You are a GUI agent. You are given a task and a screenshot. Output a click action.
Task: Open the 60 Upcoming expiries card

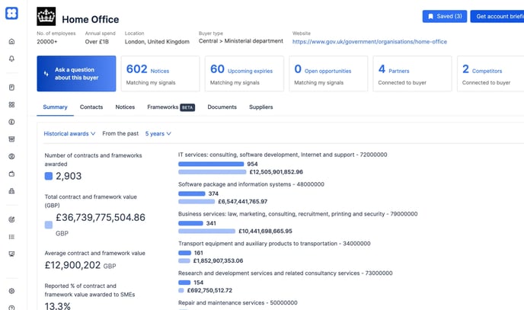click(244, 73)
